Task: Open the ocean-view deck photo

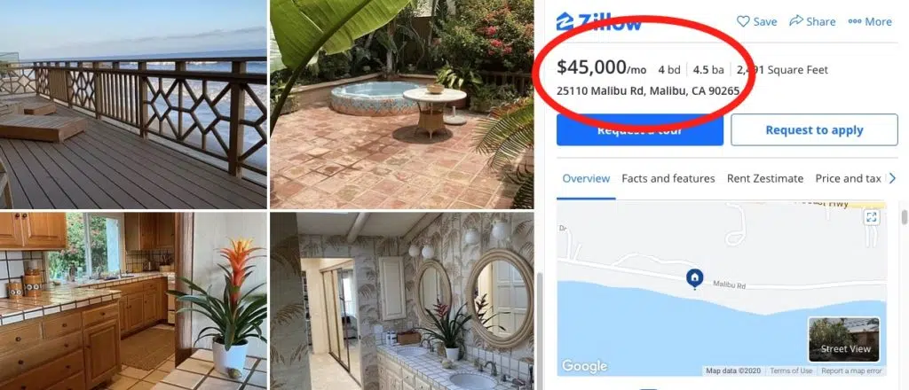Action: click(133, 105)
